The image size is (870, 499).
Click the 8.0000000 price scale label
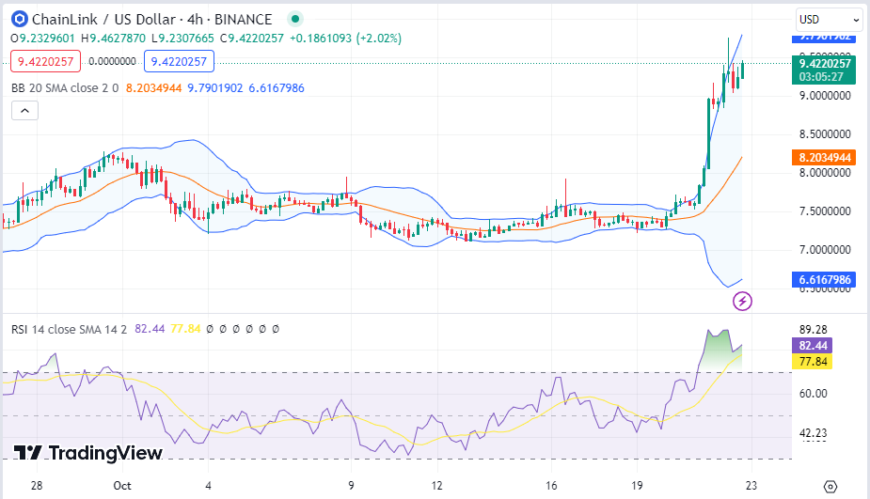pyautogui.click(x=825, y=173)
